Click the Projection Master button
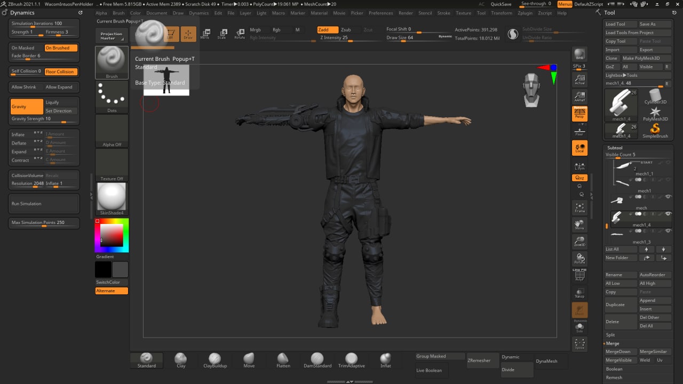 coord(112,36)
